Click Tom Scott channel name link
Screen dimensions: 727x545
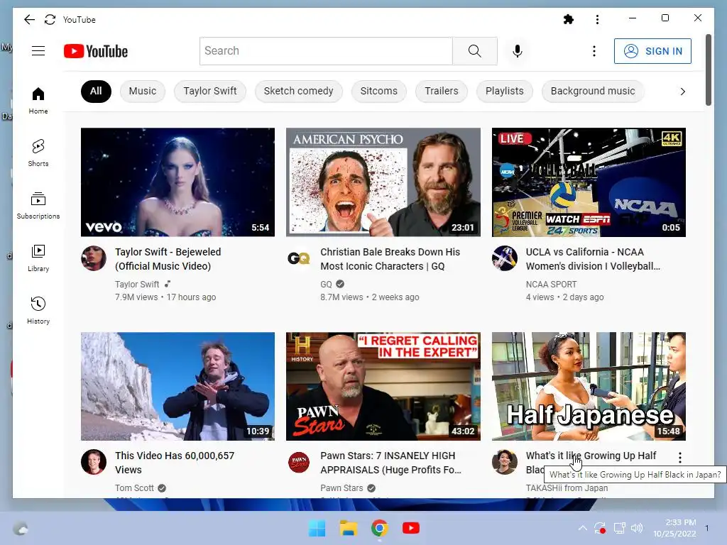point(134,488)
